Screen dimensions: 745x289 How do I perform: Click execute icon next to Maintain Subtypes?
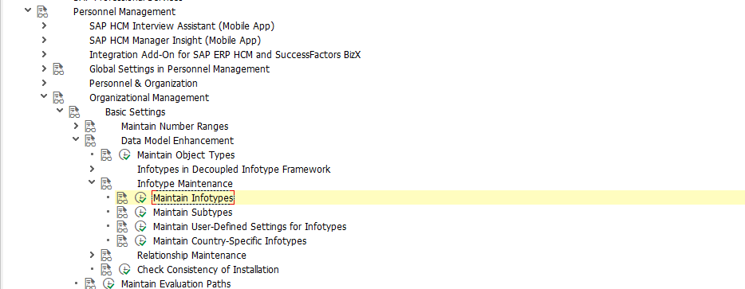point(140,212)
